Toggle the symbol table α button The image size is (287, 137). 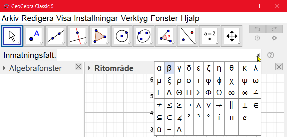(x=258, y=55)
